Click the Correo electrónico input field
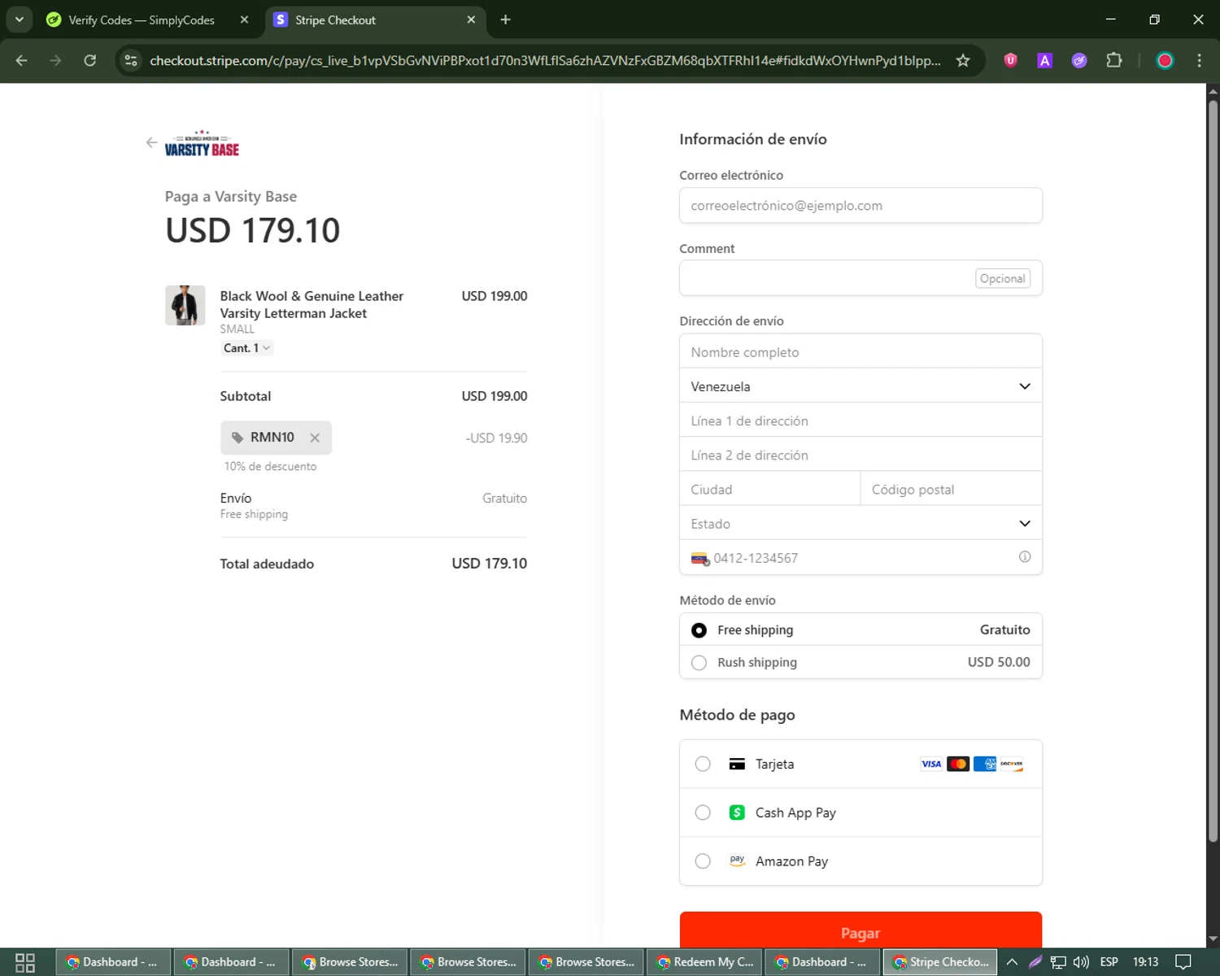Screen dimensions: 1220x976 click(x=861, y=206)
